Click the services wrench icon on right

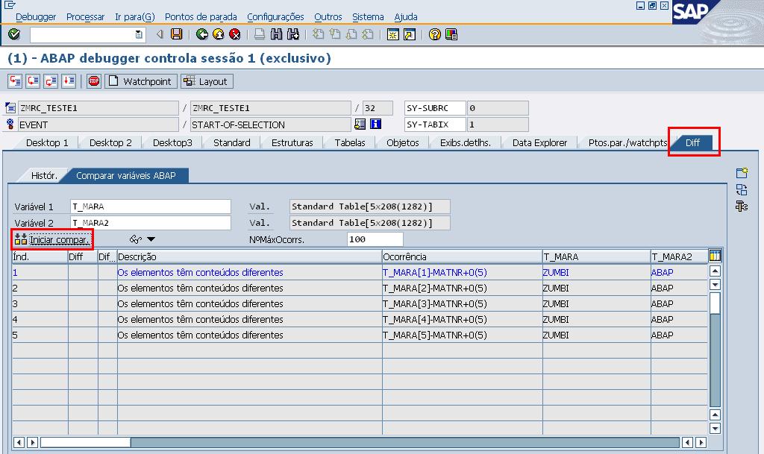[x=742, y=206]
